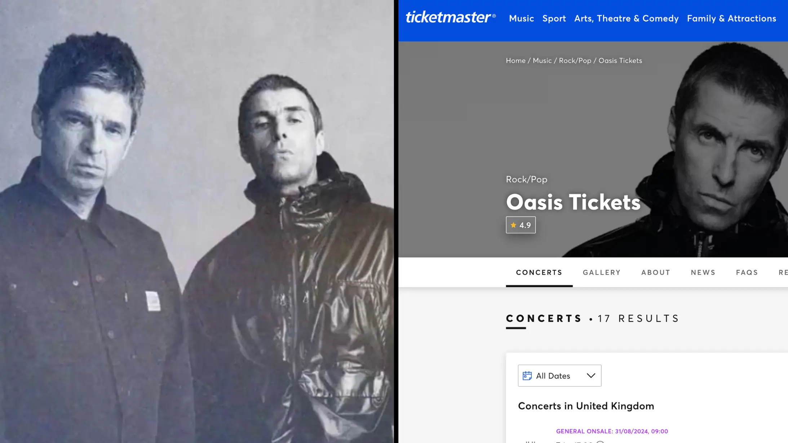The height and width of the screenshot is (443, 788).
Task: Switch to the About tab
Action: [x=655, y=273]
